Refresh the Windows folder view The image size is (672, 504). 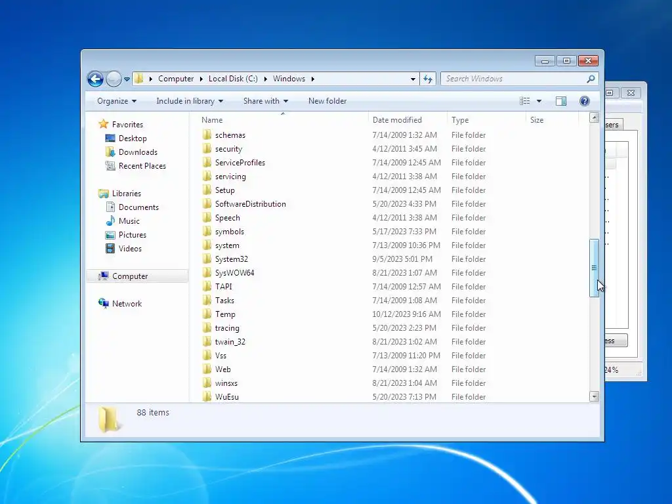428,79
